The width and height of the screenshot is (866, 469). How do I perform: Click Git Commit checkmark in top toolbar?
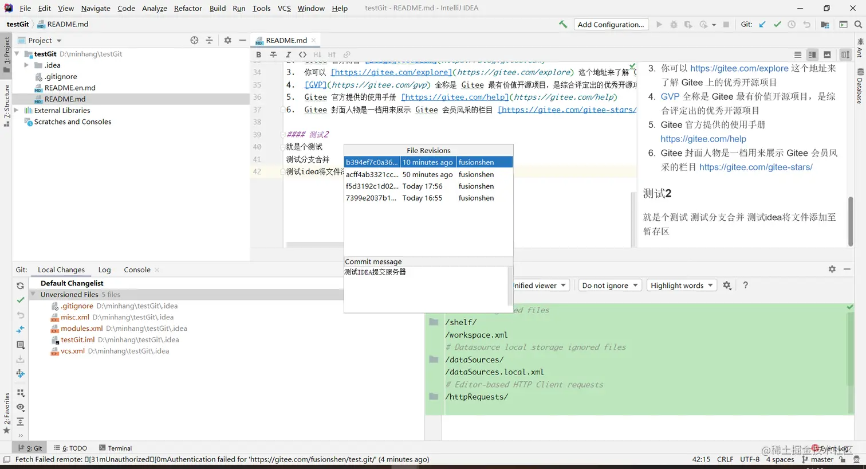click(x=777, y=24)
